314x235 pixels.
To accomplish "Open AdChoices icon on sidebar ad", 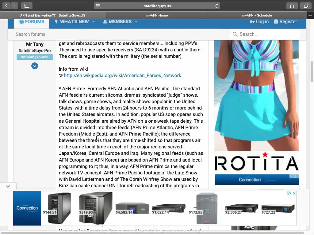I will tap(293, 176).
